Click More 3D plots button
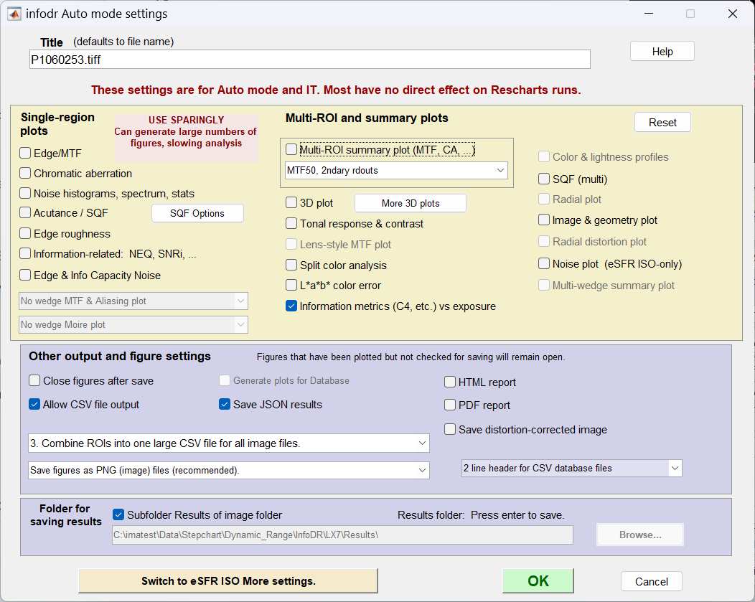 (x=410, y=203)
